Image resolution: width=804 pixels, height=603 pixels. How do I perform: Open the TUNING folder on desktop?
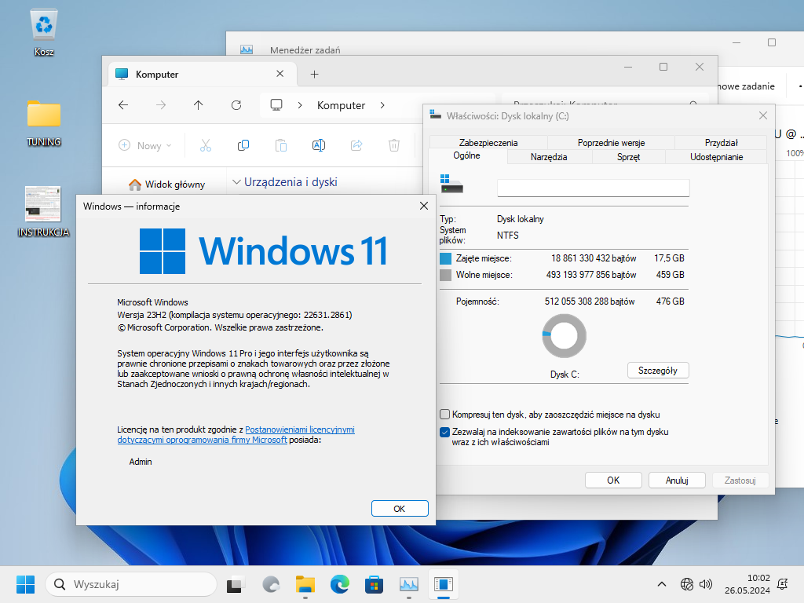pyautogui.click(x=44, y=122)
